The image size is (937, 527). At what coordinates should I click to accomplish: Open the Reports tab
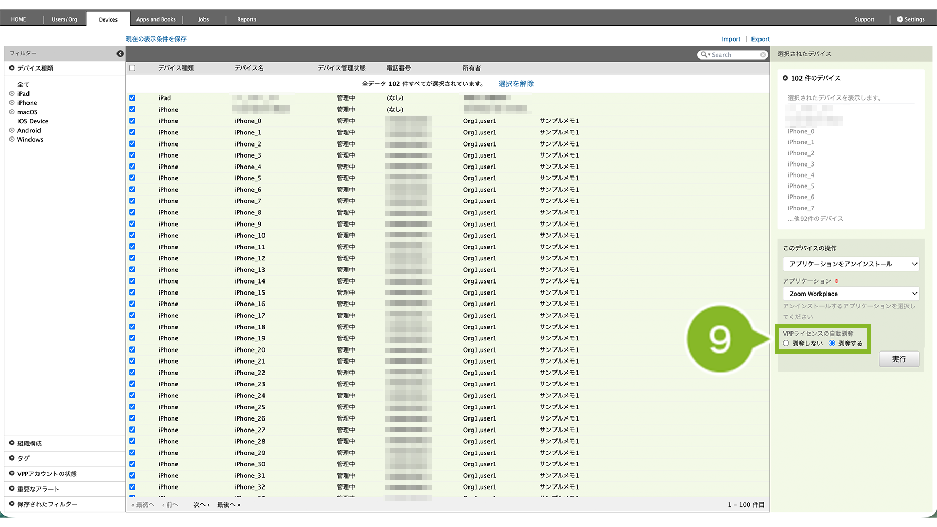pos(246,19)
